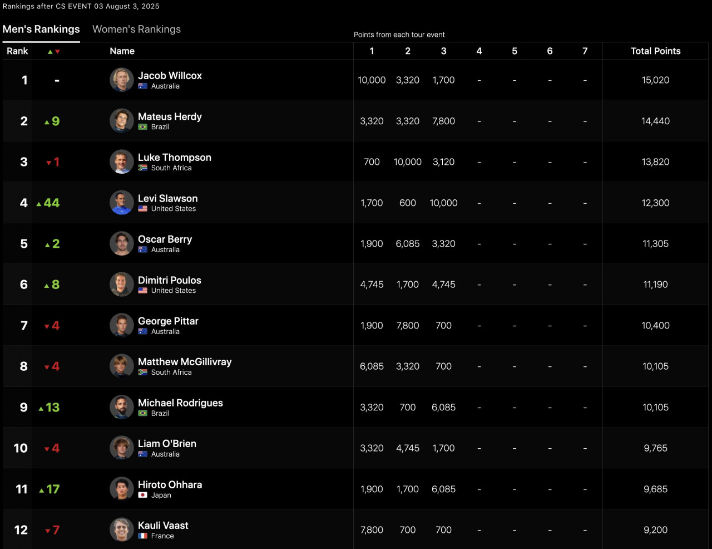This screenshot has width=712, height=549.
Task: Open Levi Slawson's name link
Action: 167,198
